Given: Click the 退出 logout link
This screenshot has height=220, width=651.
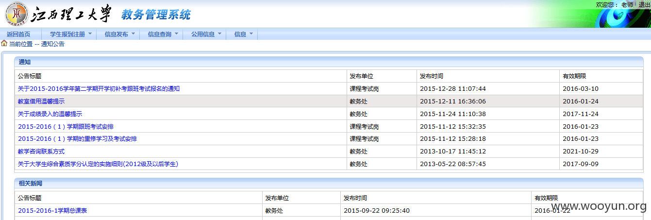Looking at the screenshot, I should click(x=644, y=4).
